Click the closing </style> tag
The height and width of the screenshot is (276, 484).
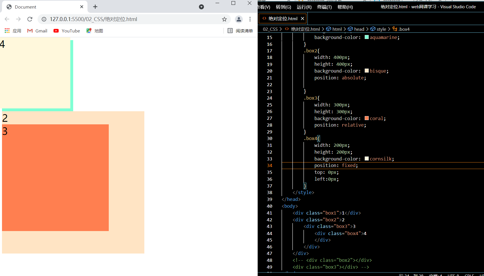click(x=303, y=192)
